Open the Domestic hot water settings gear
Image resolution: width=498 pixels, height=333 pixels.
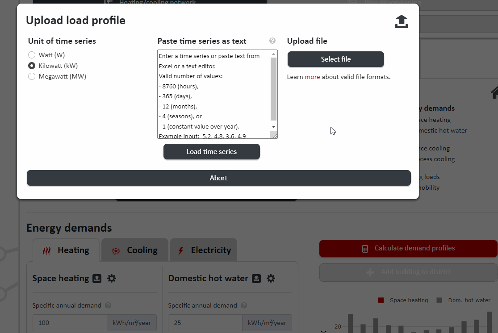pos(271,278)
